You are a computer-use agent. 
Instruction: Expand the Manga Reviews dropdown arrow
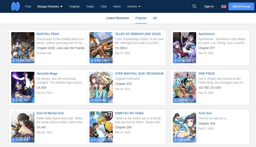[61, 7]
